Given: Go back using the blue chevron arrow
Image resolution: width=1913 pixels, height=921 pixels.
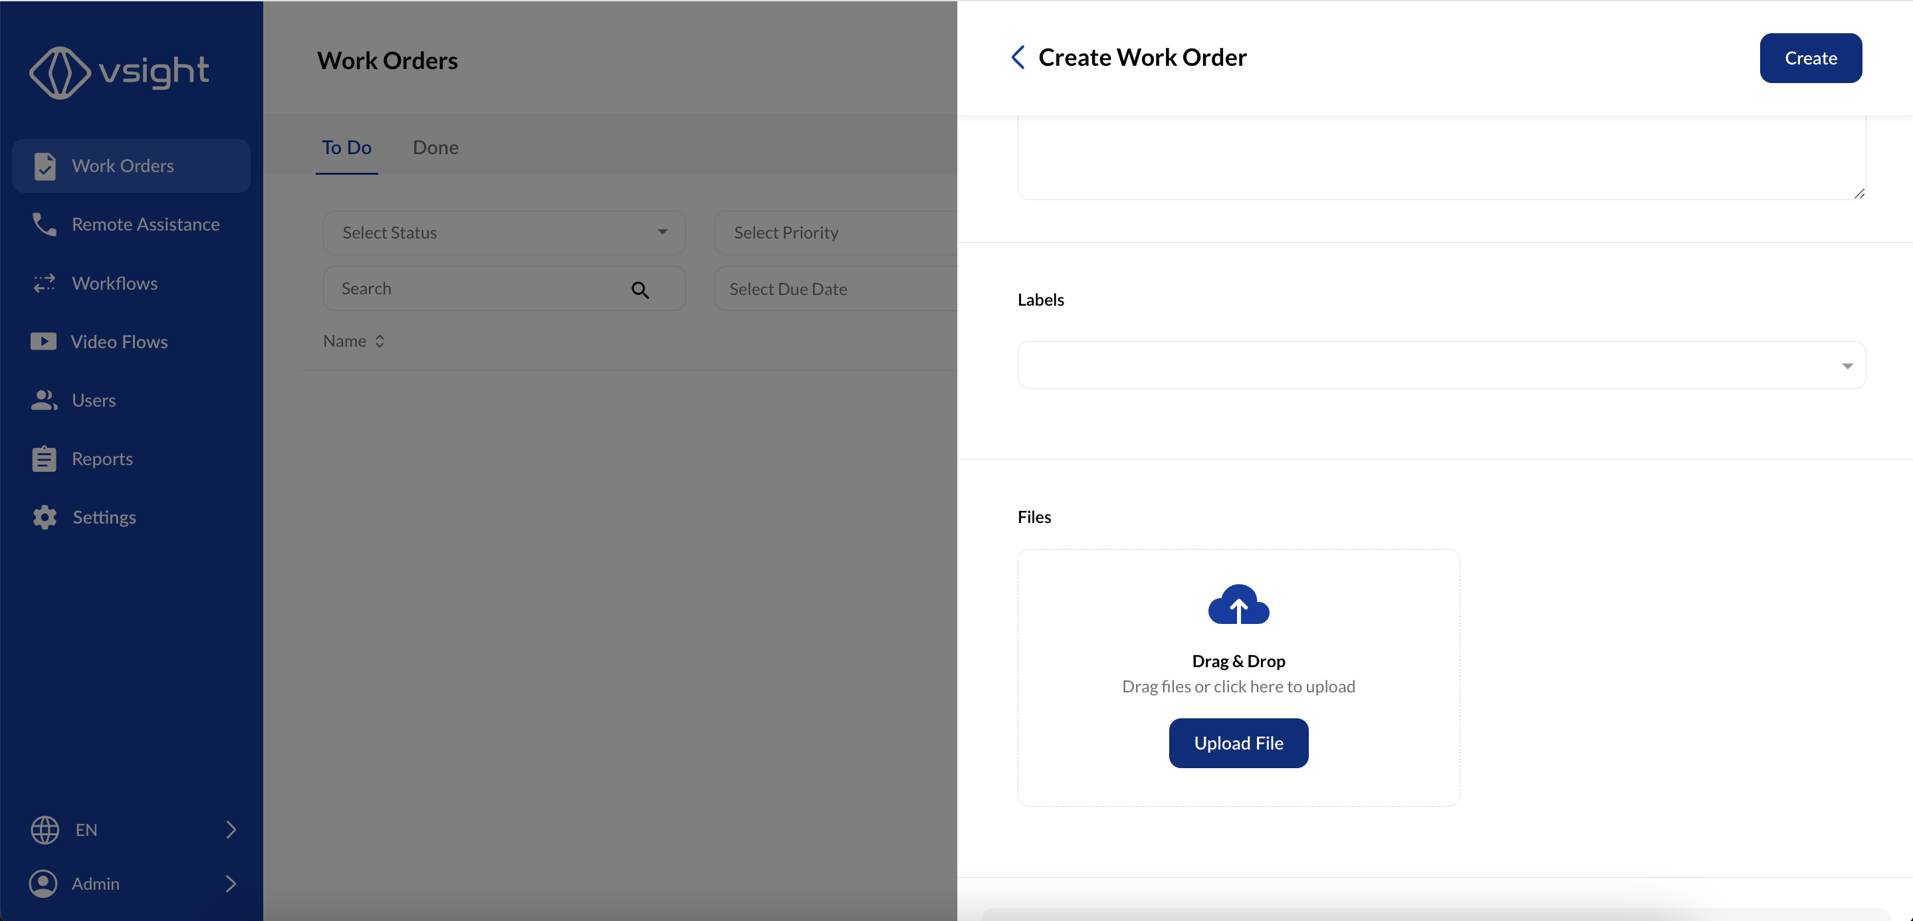Looking at the screenshot, I should point(1018,57).
